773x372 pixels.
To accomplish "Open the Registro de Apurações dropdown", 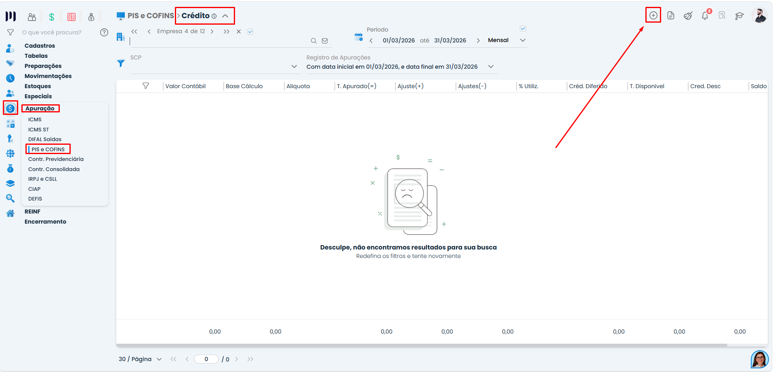I will click(491, 66).
